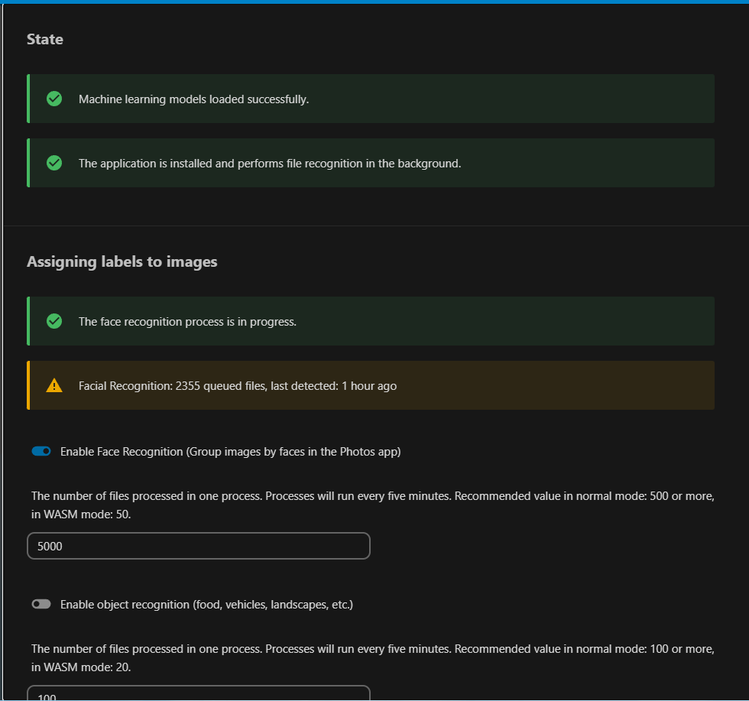Click the green success icon under the State heading
Image resolution: width=749 pixels, height=701 pixels.
[53, 99]
